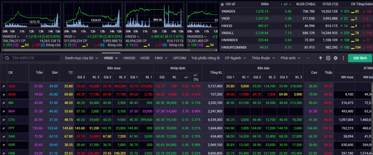Open settings via the gear icon
Screen dimensions: 373x155
click(335, 58)
